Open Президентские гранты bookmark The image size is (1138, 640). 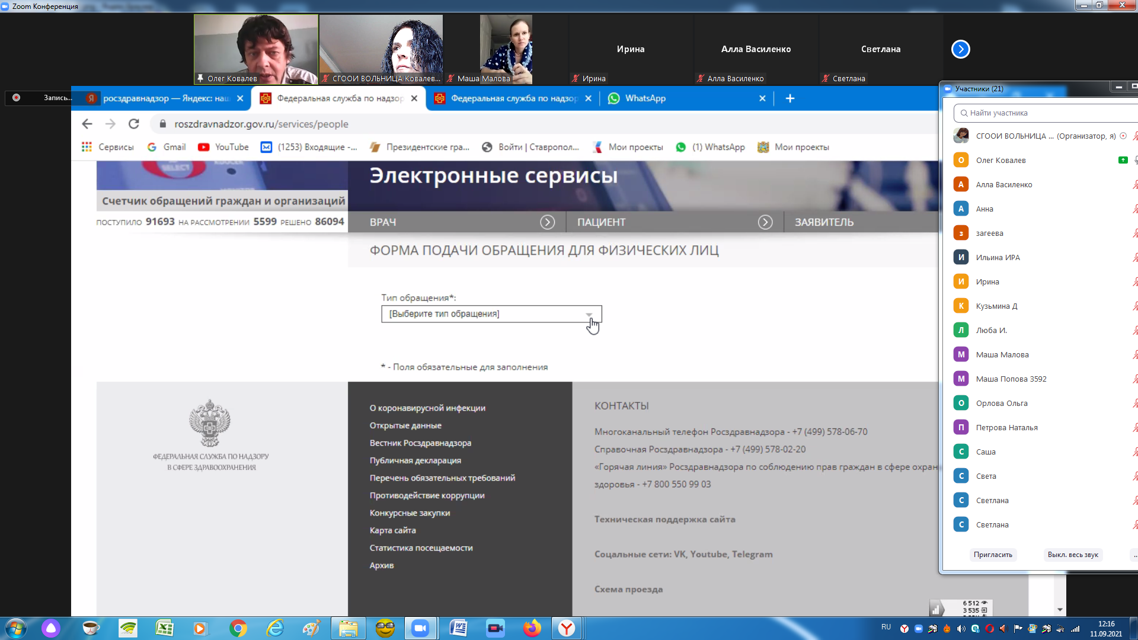[419, 147]
